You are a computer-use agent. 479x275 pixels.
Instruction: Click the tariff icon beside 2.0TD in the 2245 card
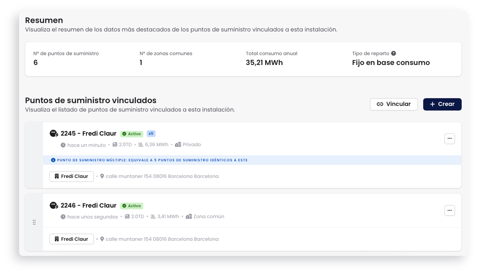tap(115, 144)
